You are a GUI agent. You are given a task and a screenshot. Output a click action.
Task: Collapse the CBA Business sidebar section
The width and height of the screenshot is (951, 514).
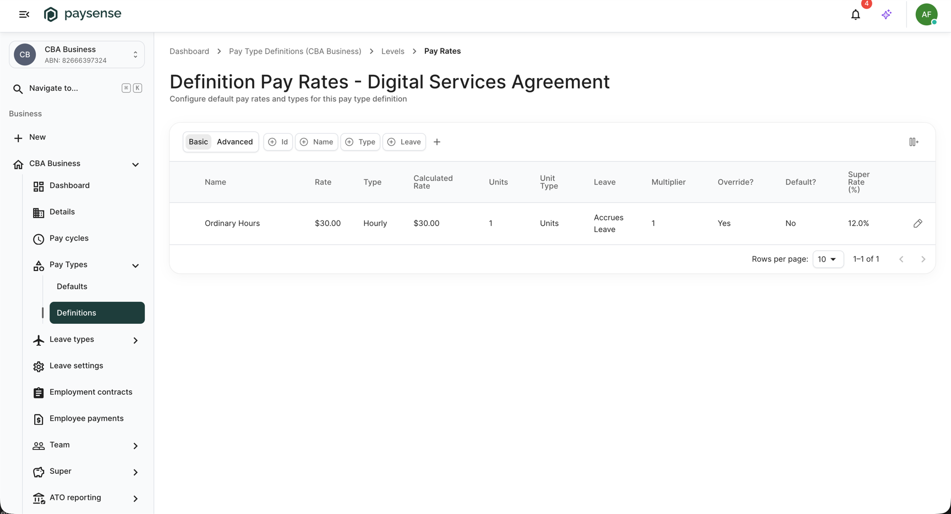click(135, 164)
